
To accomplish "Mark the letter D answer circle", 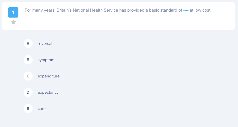I will click(28, 92).
